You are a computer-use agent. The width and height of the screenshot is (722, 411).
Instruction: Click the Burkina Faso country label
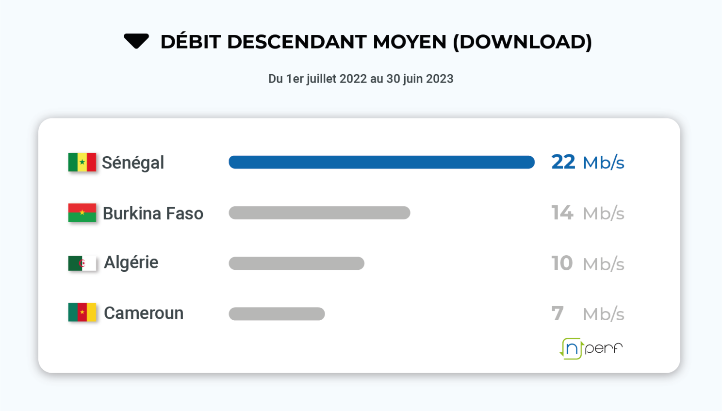[153, 214]
